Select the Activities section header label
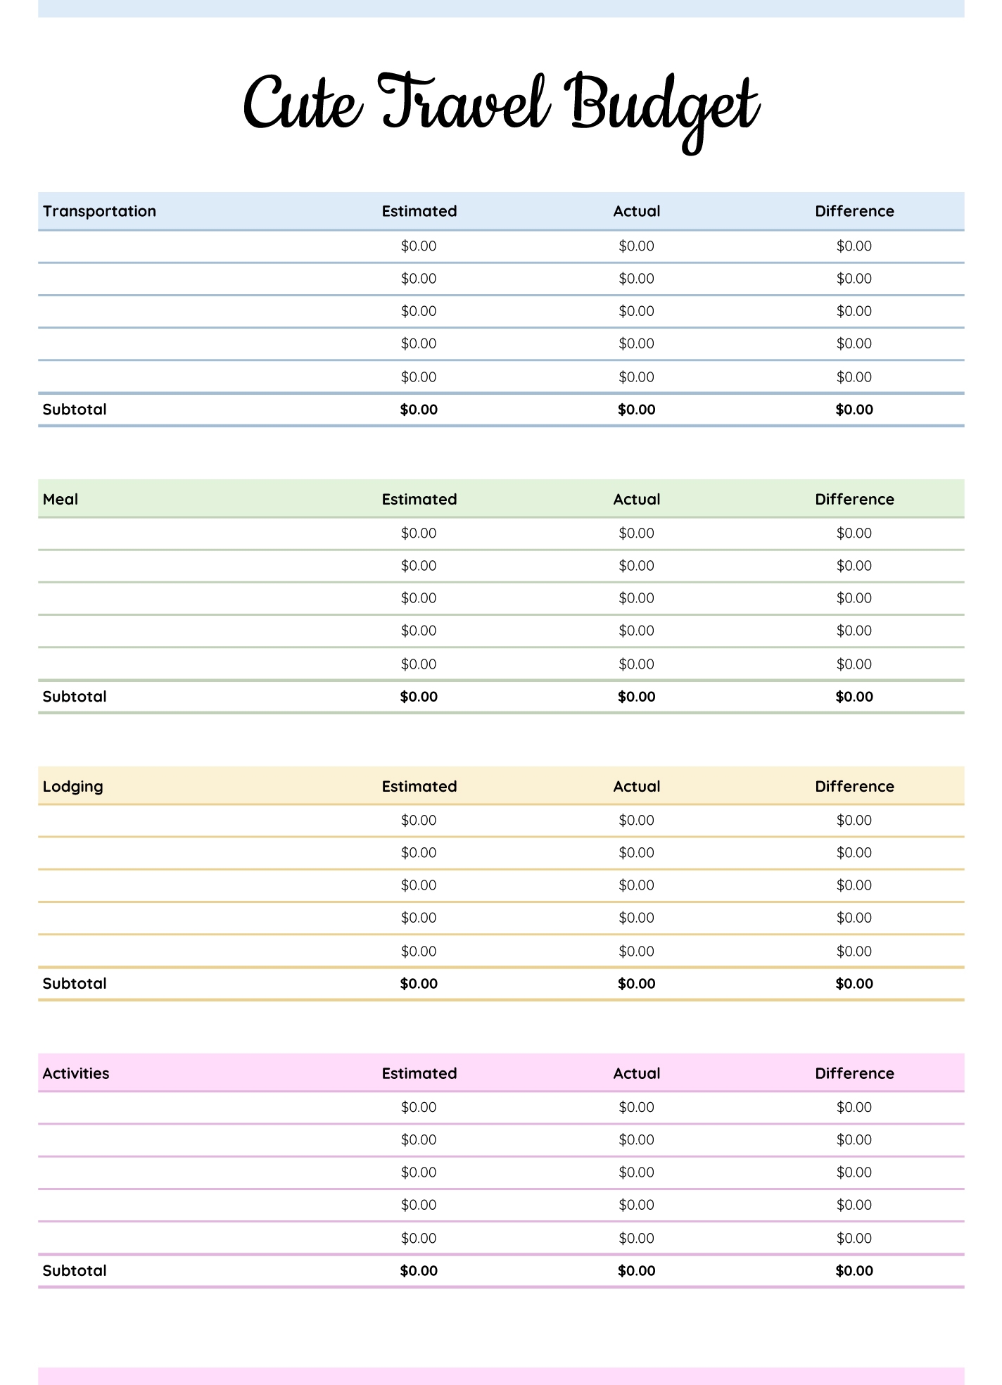 pyautogui.click(x=76, y=1073)
